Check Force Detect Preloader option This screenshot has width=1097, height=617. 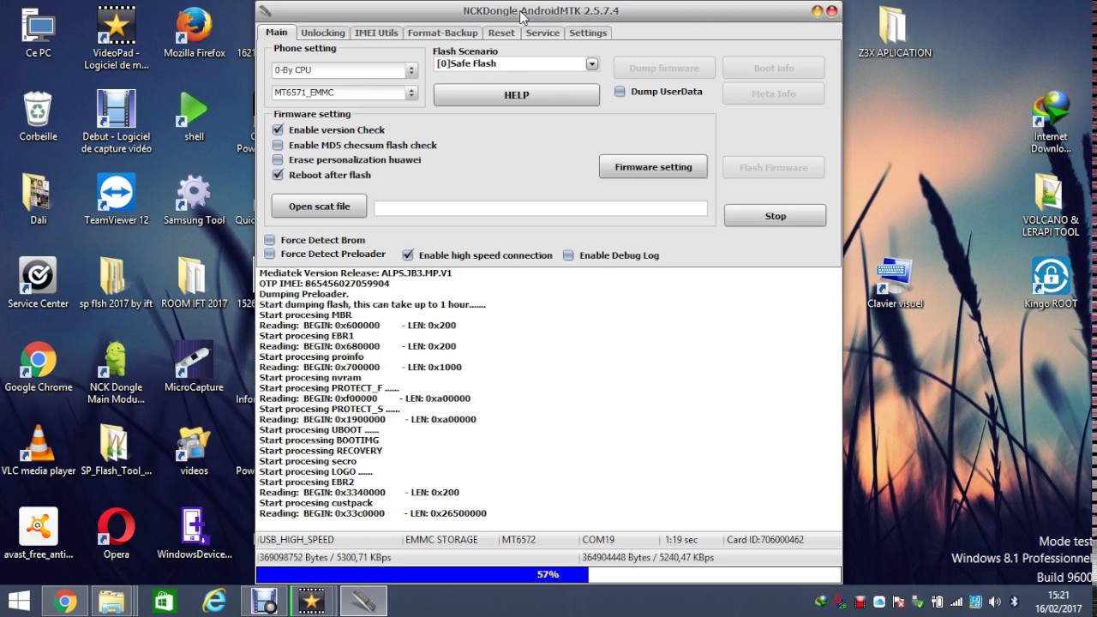pos(270,254)
